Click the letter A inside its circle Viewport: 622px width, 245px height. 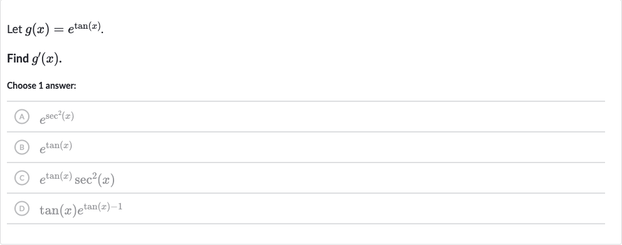[22, 117]
